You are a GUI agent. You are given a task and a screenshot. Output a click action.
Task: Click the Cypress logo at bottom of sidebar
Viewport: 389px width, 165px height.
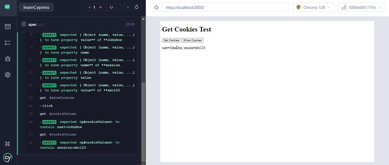click(8, 158)
